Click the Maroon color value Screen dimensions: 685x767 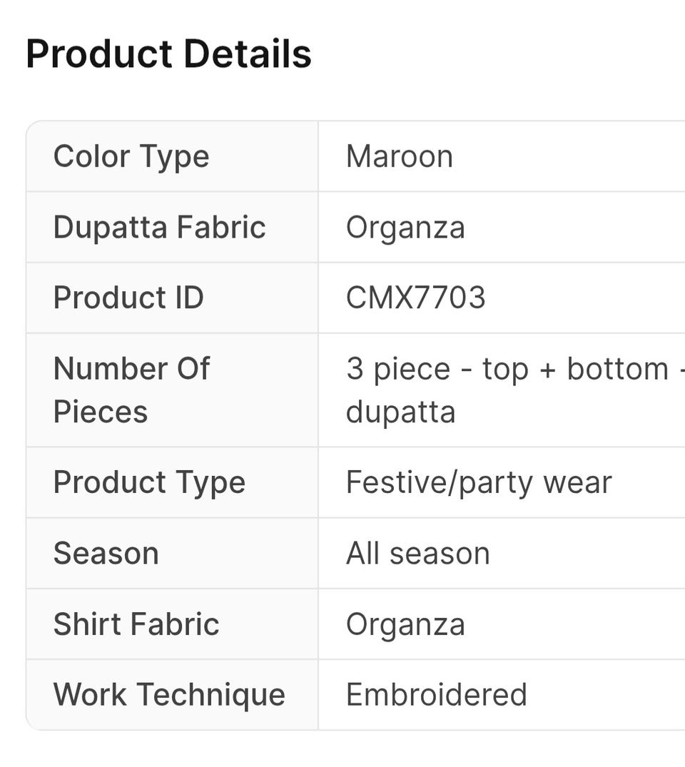pos(399,156)
